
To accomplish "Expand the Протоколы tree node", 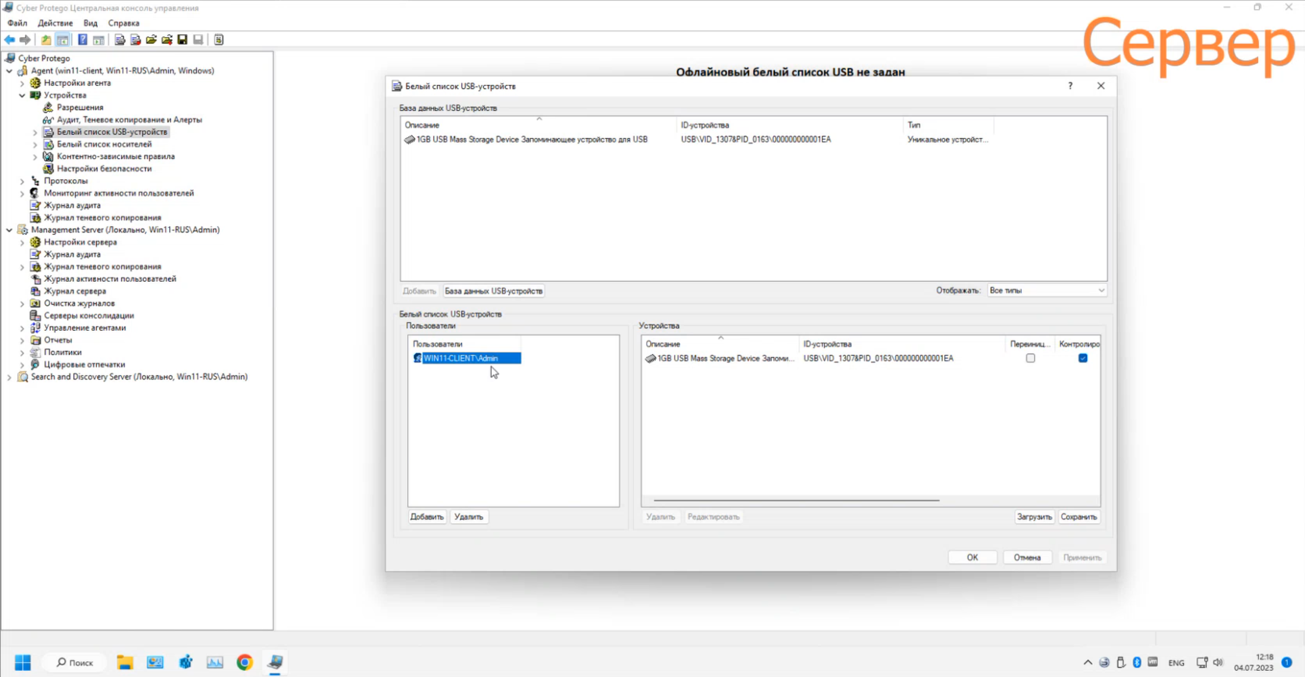I will pos(22,181).
